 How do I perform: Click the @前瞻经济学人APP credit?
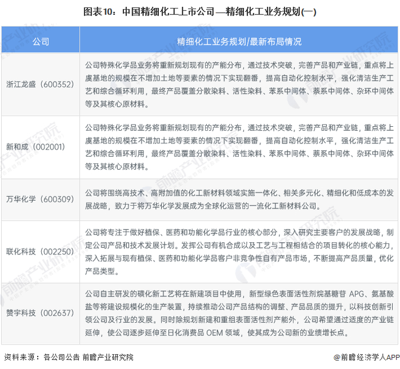[367, 357]
